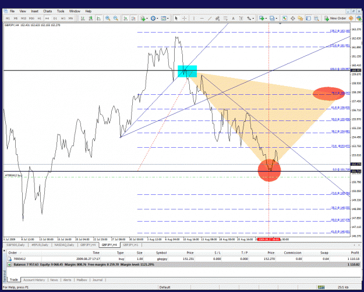The image size is (364, 292).
Task: Click the red 2009.08.27 date marker
Action: click(268, 239)
